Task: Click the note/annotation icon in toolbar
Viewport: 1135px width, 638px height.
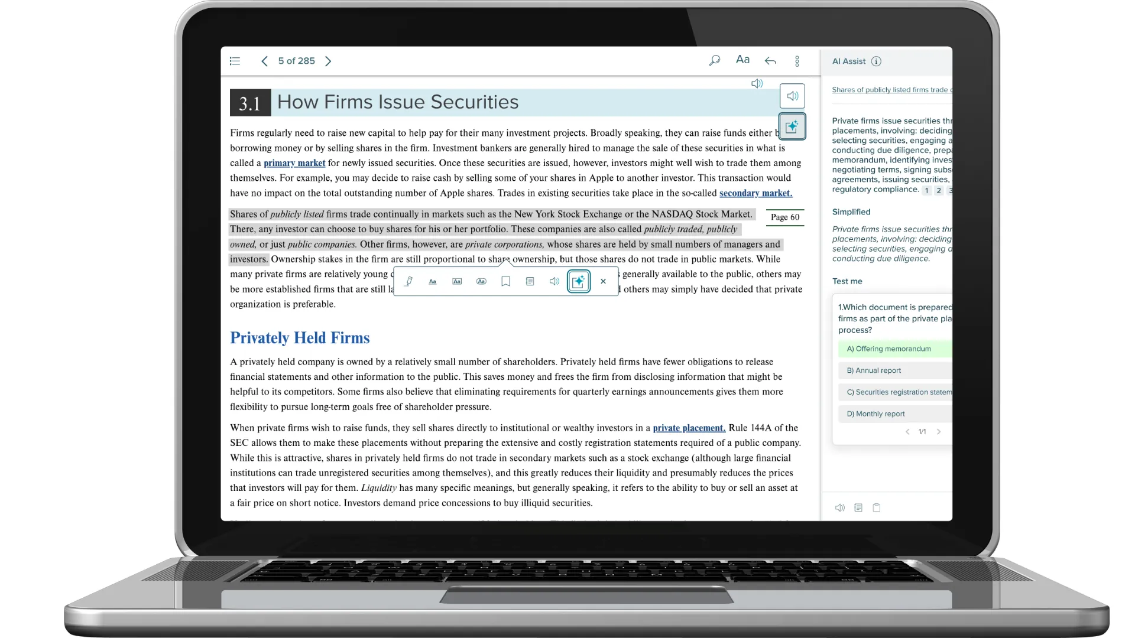Action: point(530,281)
